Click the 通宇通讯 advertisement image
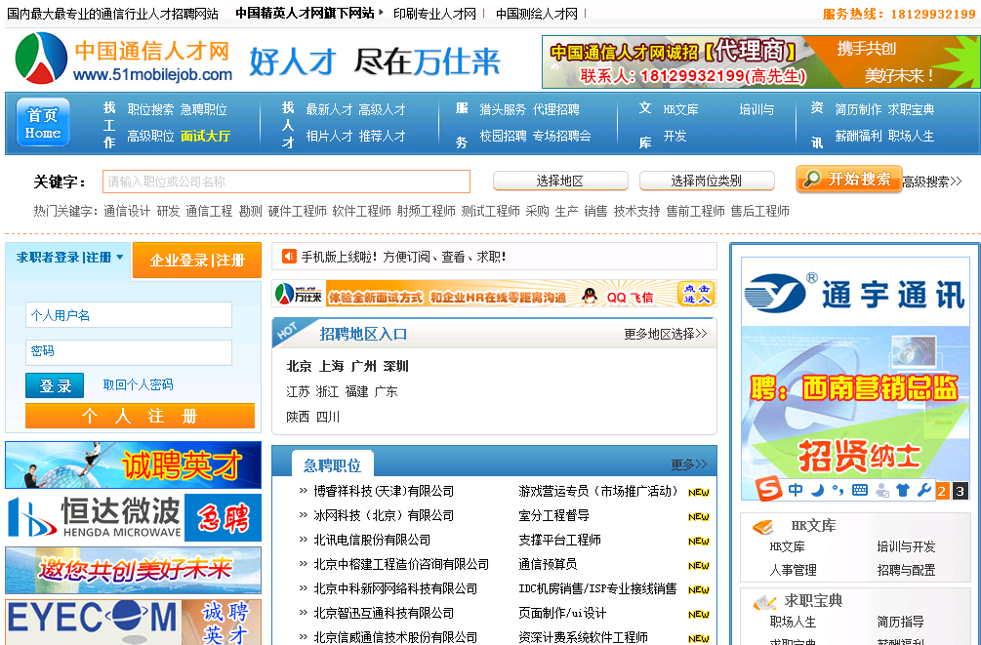 click(x=855, y=379)
